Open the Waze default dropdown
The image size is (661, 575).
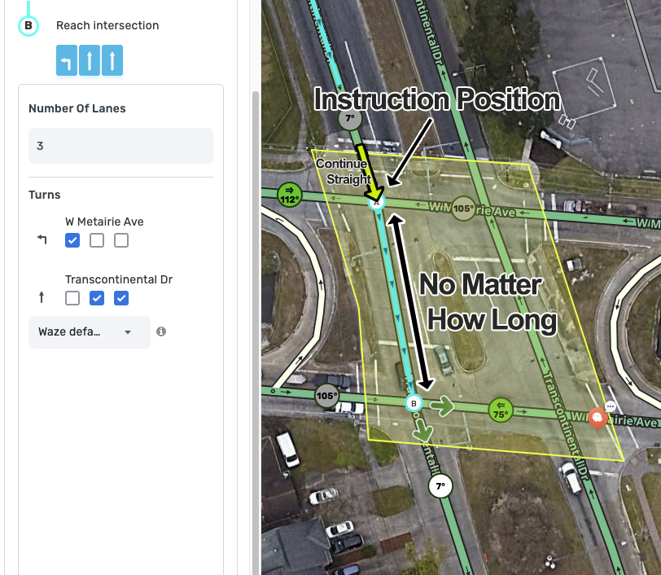click(x=90, y=332)
